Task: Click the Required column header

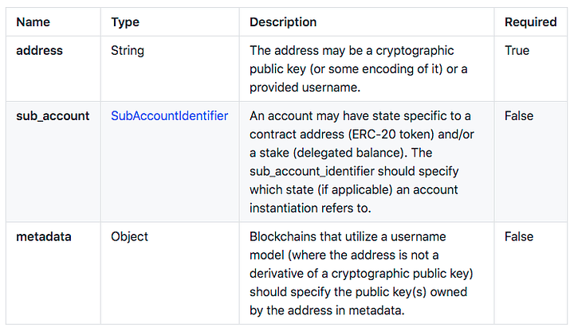Action: (x=530, y=22)
